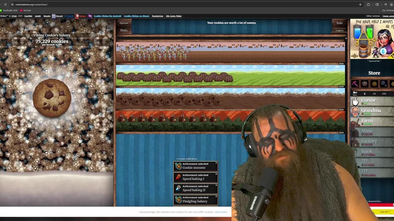Close the Cookie monster achievement notification
This screenshot has height=221, width=394.
pyautogui.click(x=216, y=163)
